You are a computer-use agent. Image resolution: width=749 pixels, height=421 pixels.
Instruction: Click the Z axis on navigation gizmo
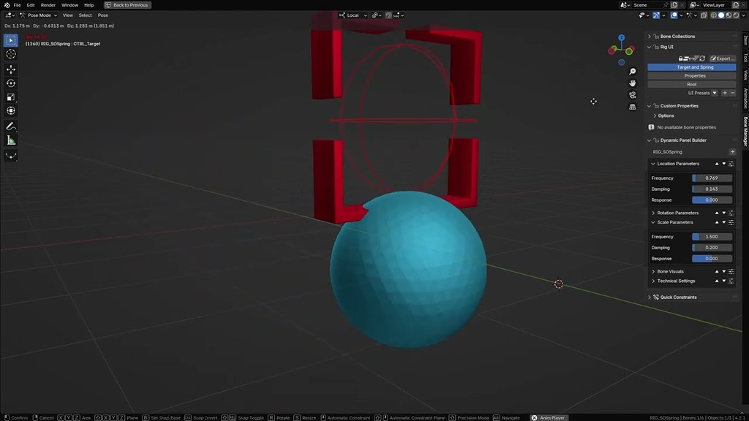(x=622, y=37)
